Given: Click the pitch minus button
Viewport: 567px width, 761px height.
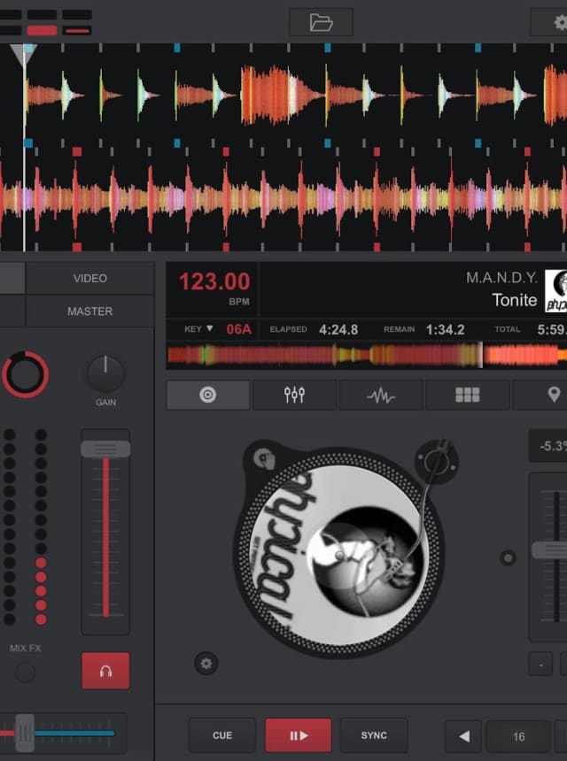Looking at the screenshot, I should point(540,664).
